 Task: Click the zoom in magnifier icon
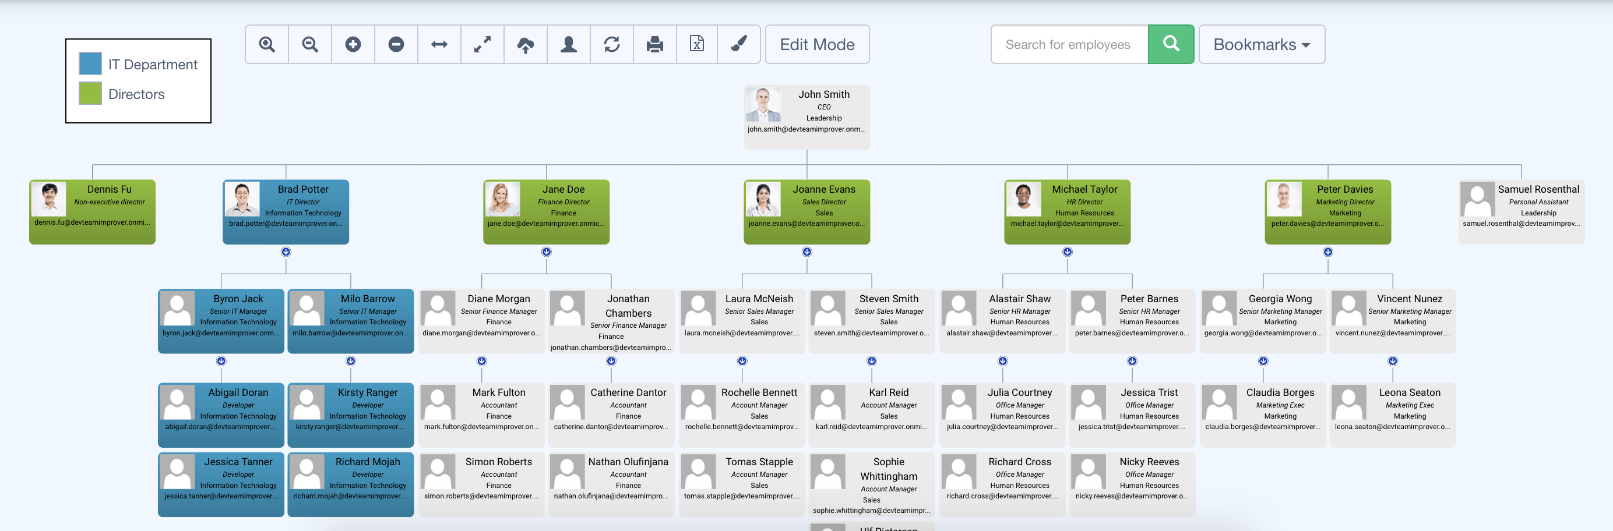267,44
